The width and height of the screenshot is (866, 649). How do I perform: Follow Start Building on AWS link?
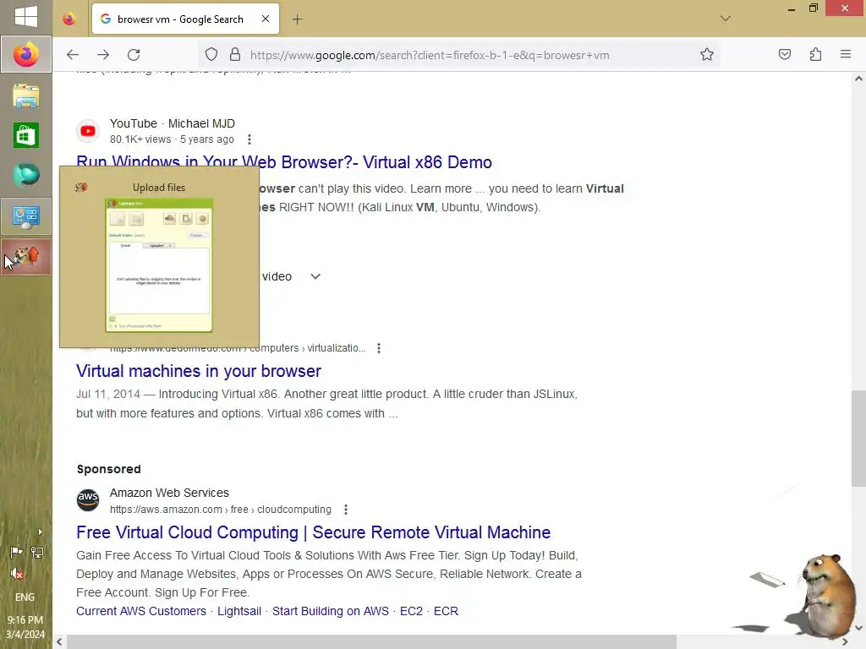click(331, 611)
